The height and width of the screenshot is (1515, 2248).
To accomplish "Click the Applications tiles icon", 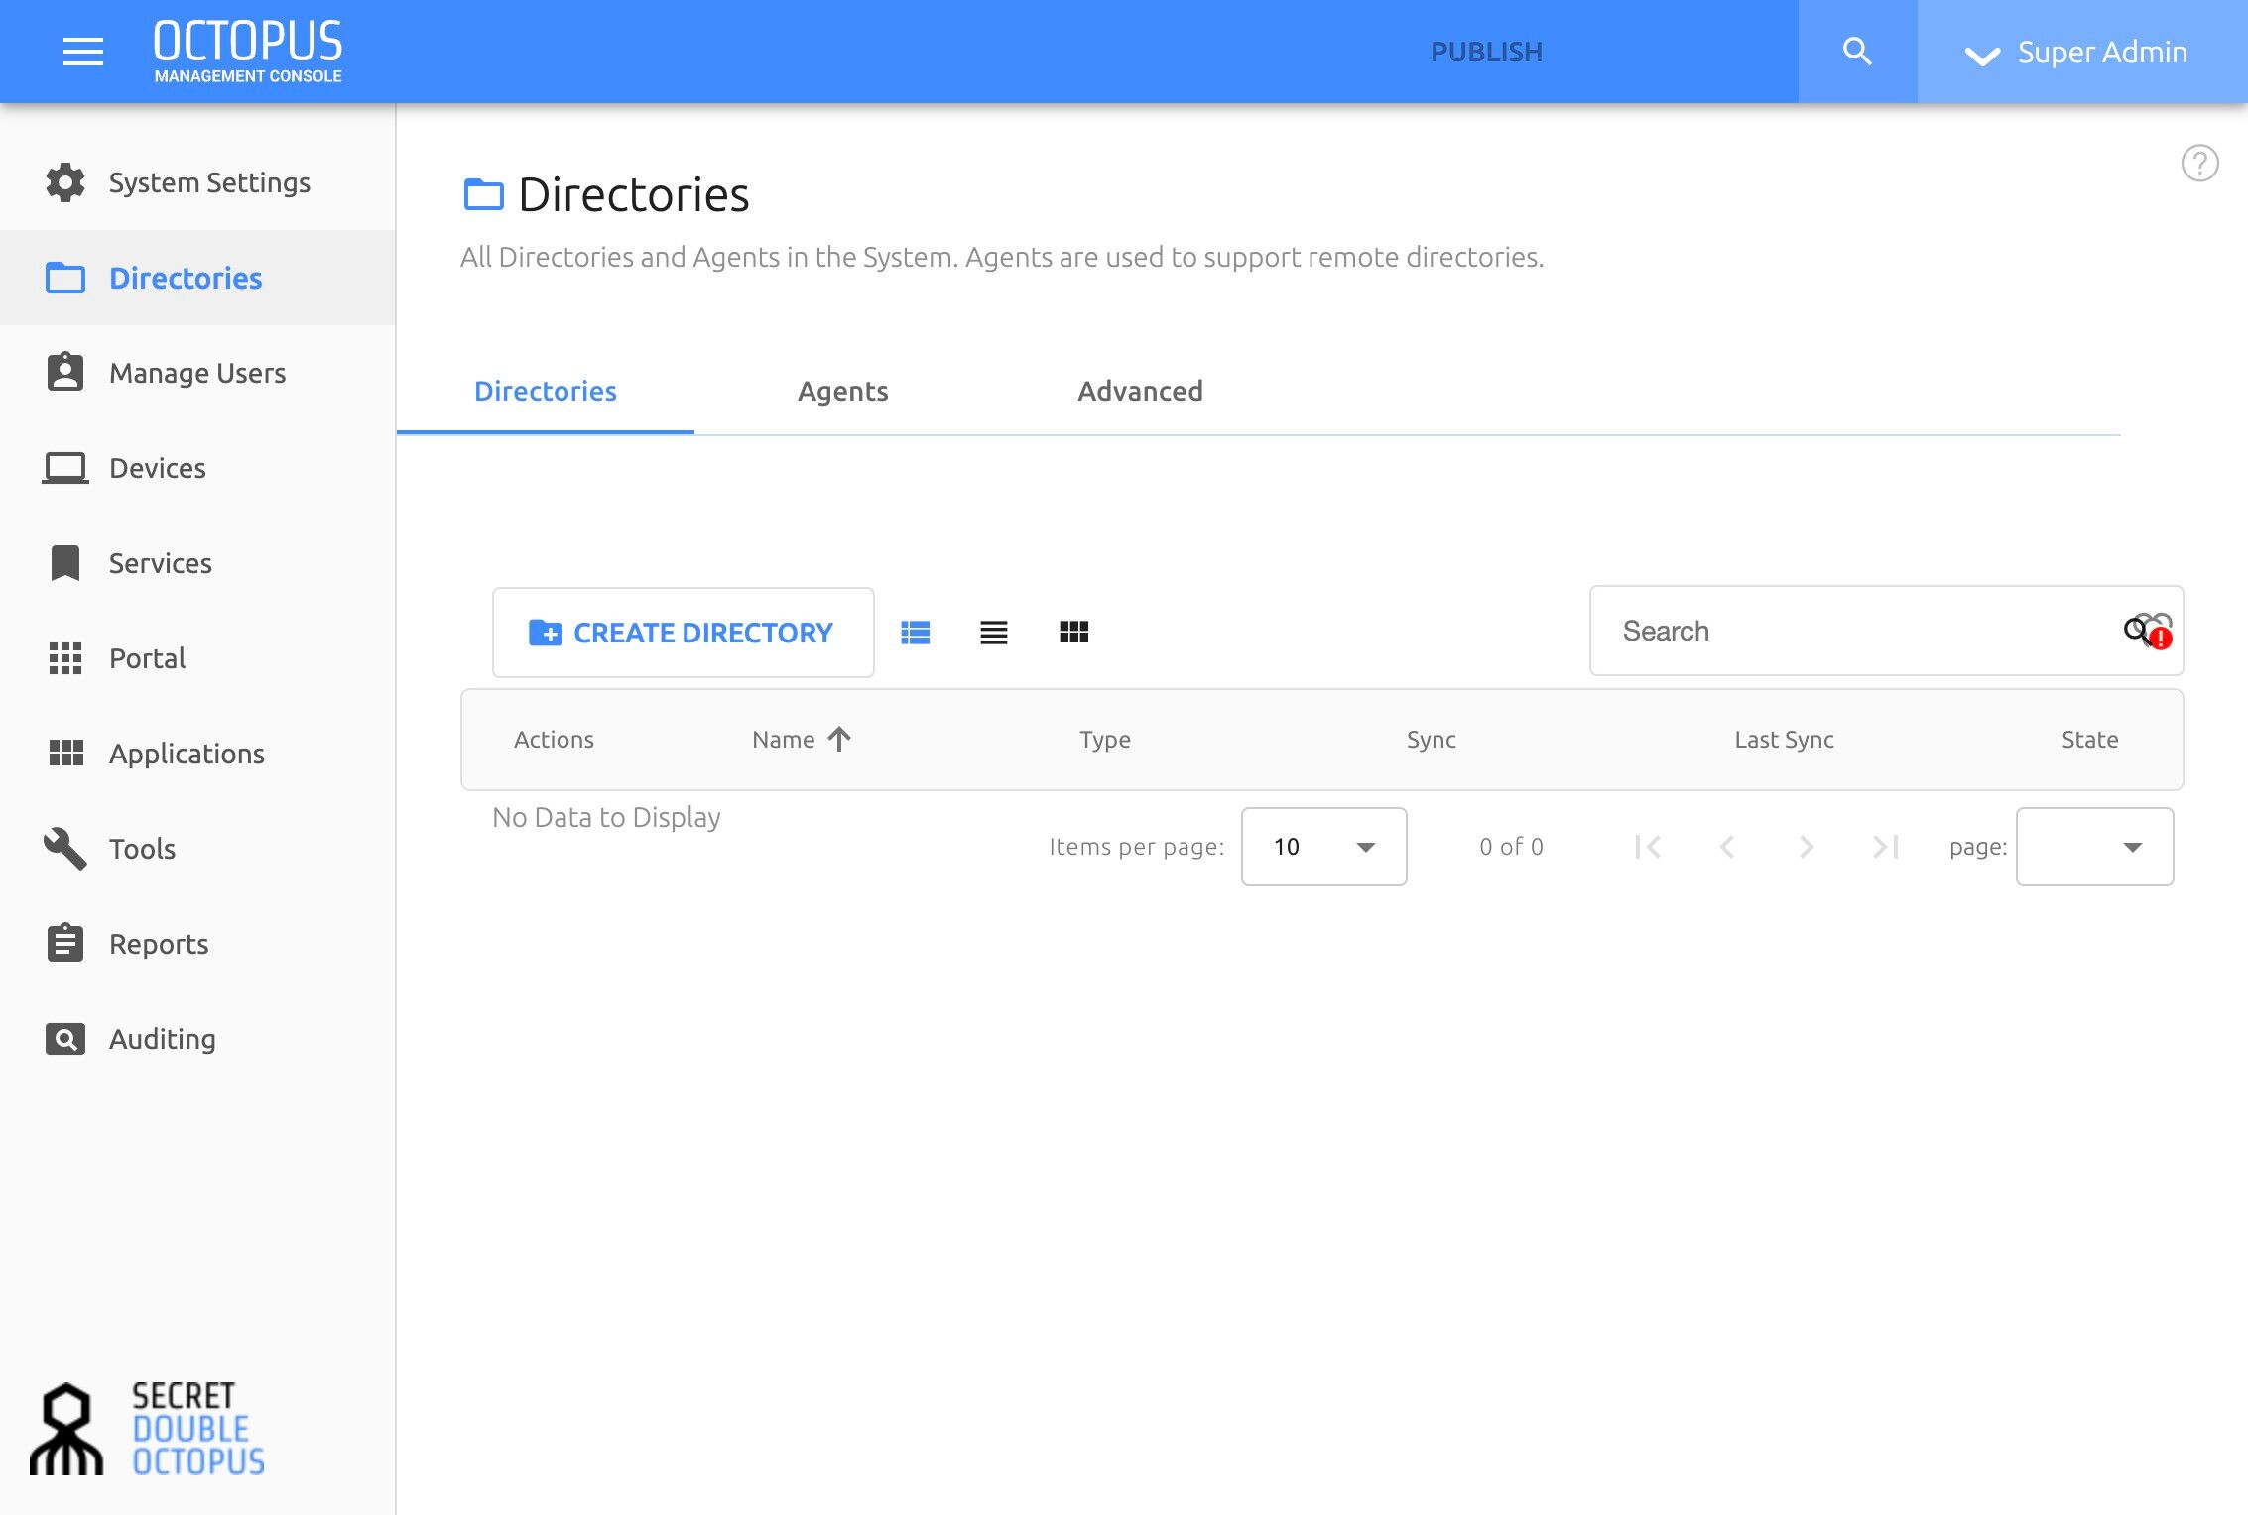I will (66, 754).
